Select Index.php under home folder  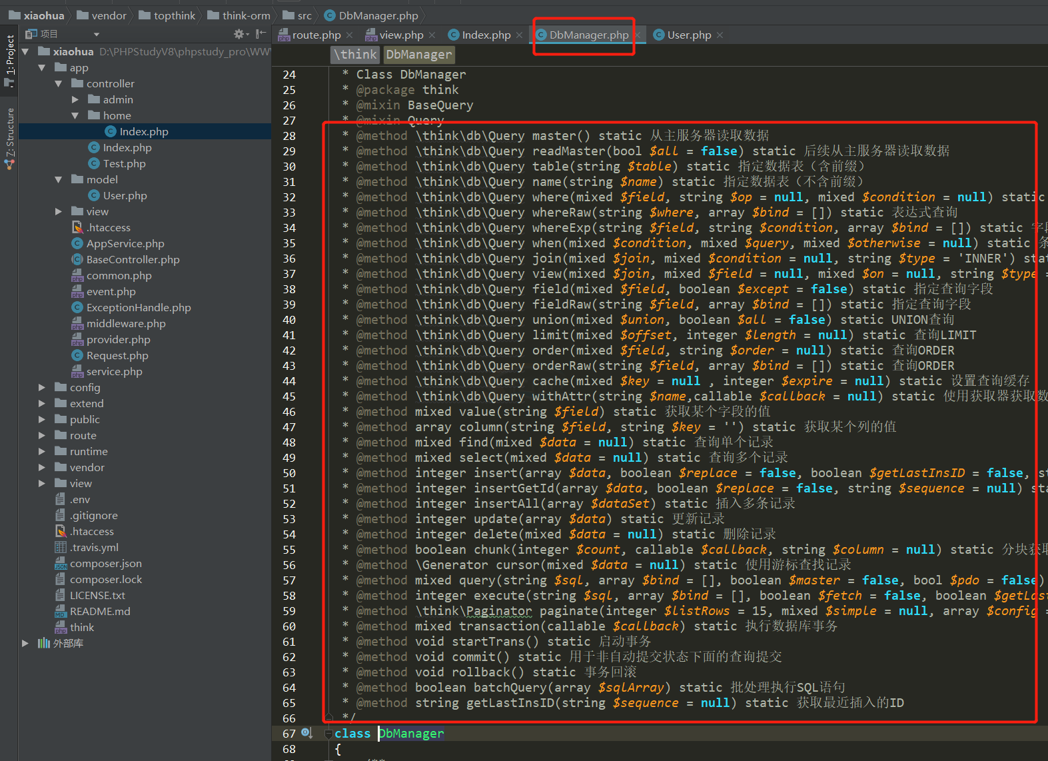point(137,131)
